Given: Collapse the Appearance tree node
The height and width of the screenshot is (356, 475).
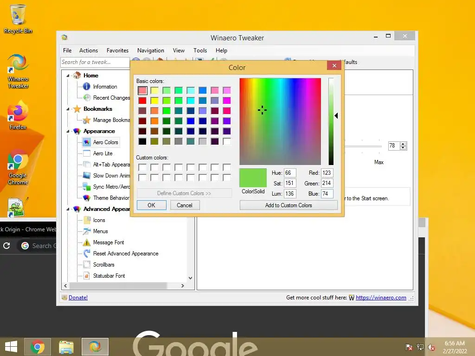Looking at the screenshot, I should (68, 131).
